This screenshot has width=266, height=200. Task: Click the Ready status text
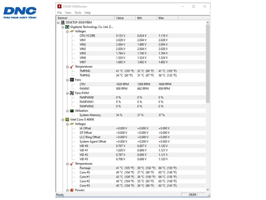click(60, 195)
